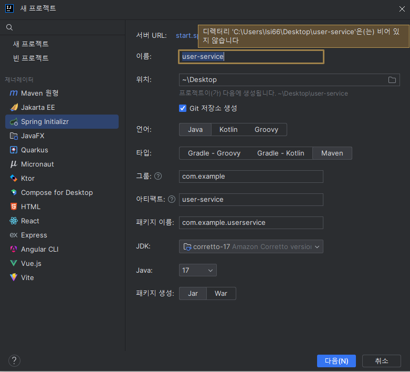Open the Java version 17 dropdown

198,270
